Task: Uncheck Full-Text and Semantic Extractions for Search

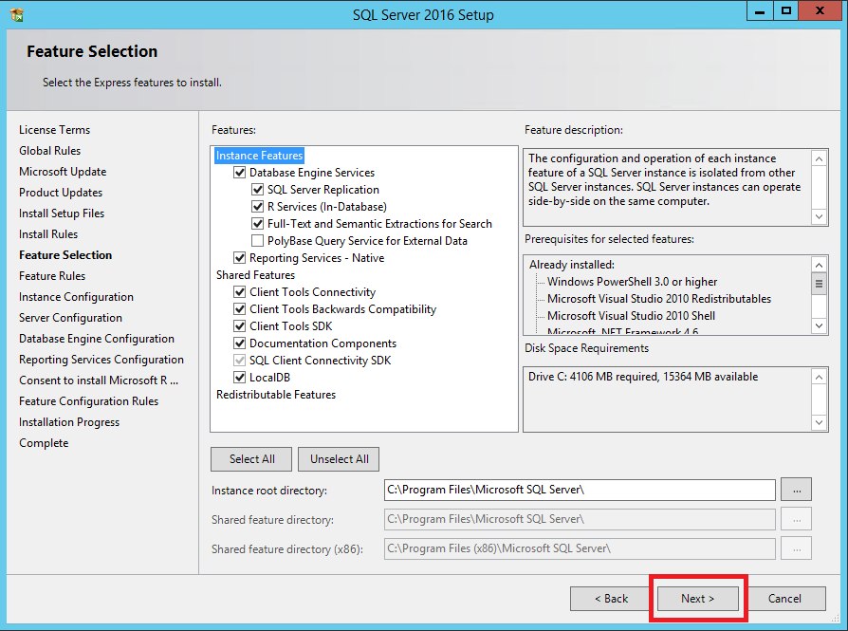Action: 257,224
